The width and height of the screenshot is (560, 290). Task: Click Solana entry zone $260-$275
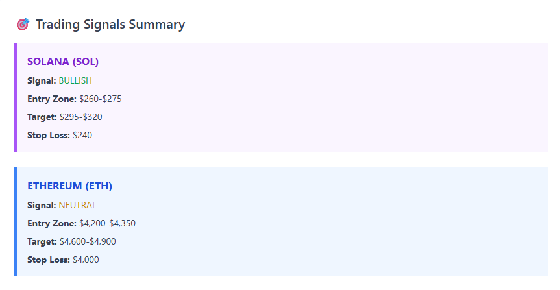coord(101,99)
